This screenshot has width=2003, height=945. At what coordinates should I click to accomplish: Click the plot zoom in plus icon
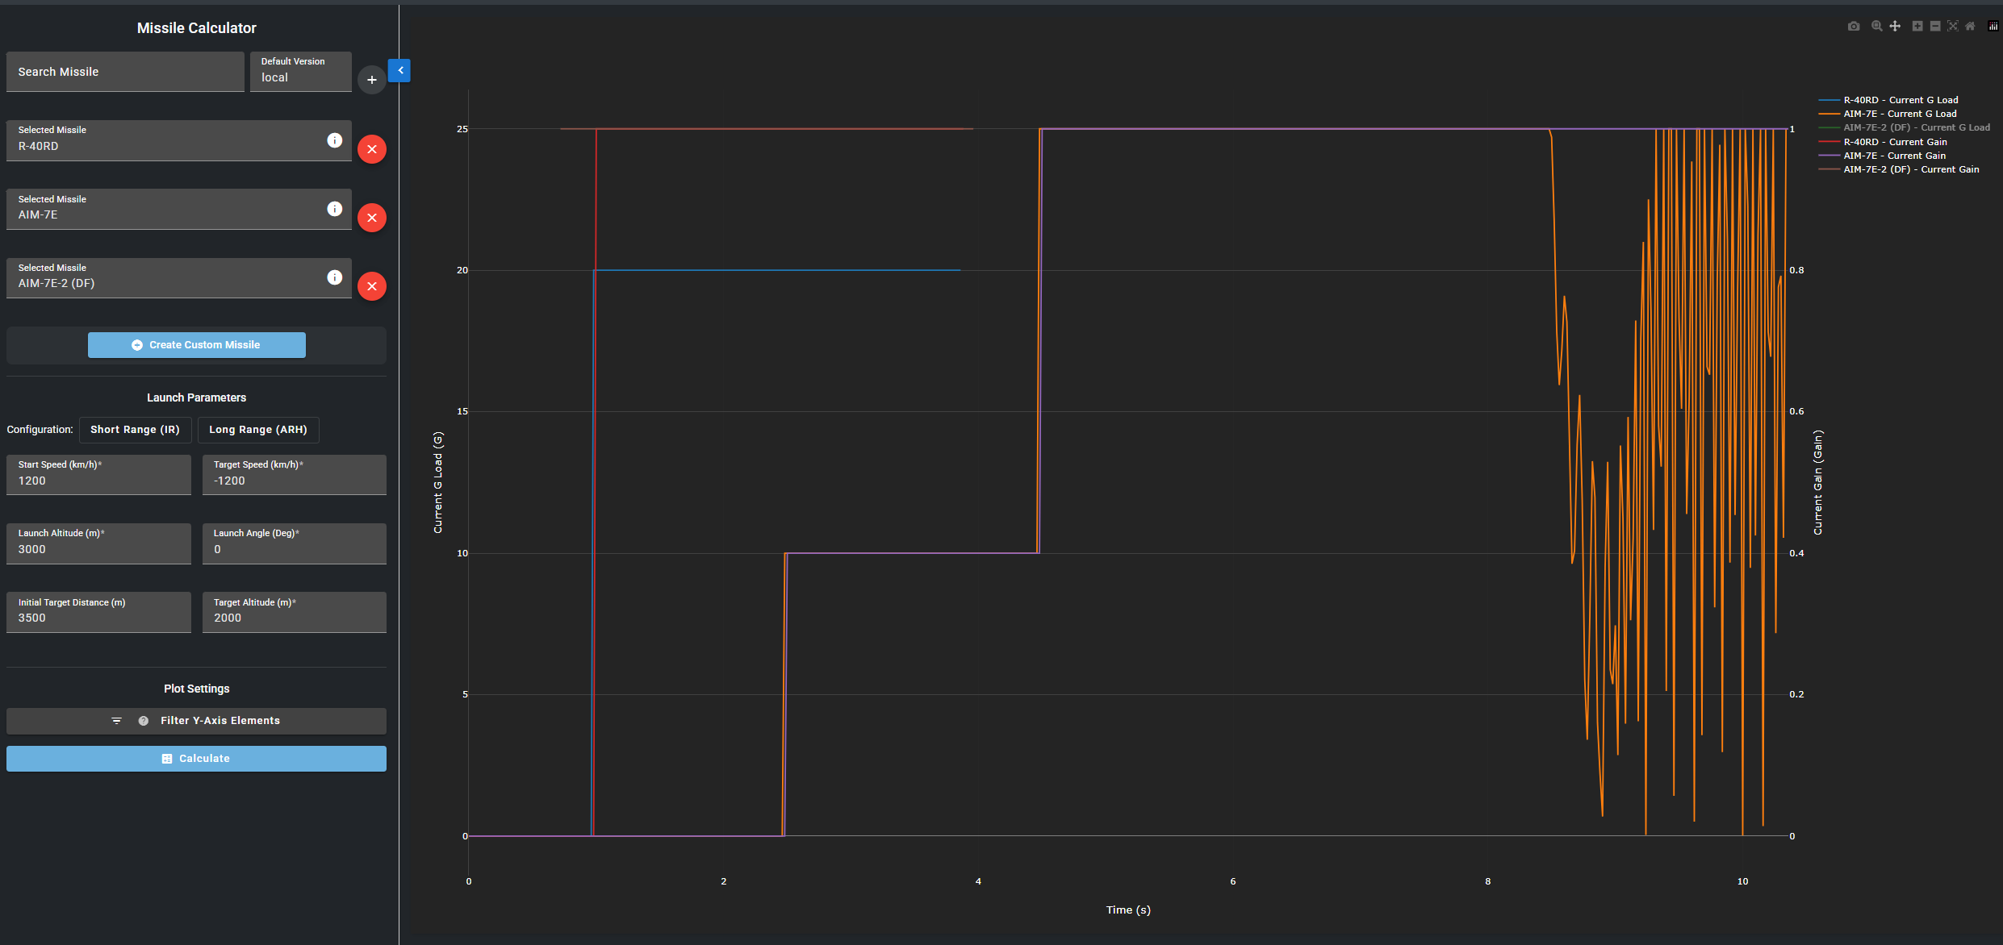[x=1917, y=27]
